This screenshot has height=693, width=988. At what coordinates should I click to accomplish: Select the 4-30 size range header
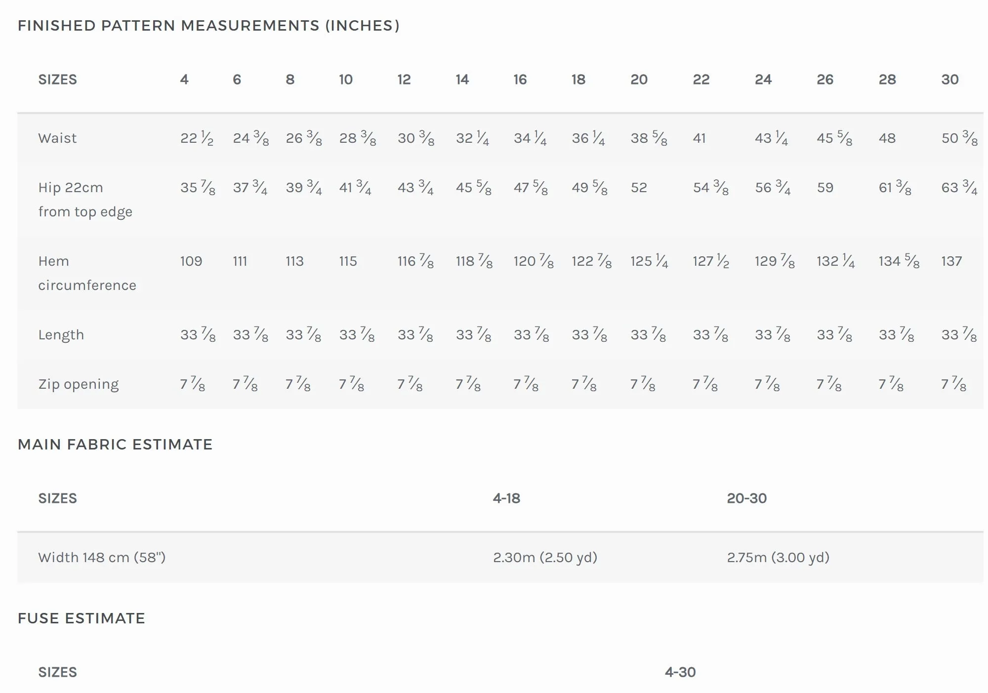point(680,672)
